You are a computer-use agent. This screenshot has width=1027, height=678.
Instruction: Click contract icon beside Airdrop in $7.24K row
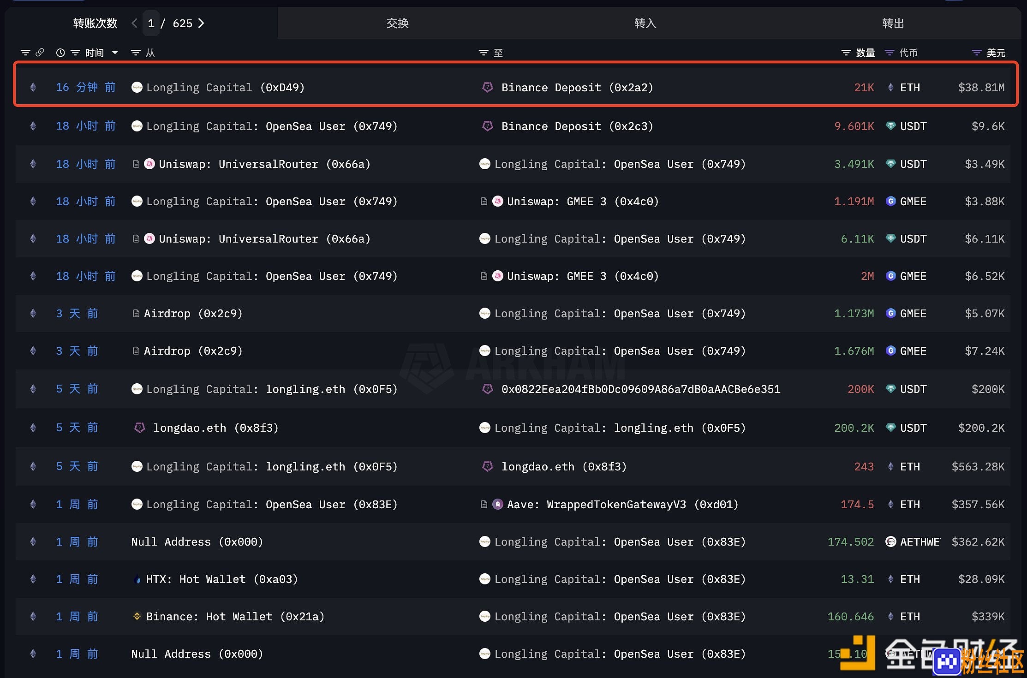[x=136, y=351]
